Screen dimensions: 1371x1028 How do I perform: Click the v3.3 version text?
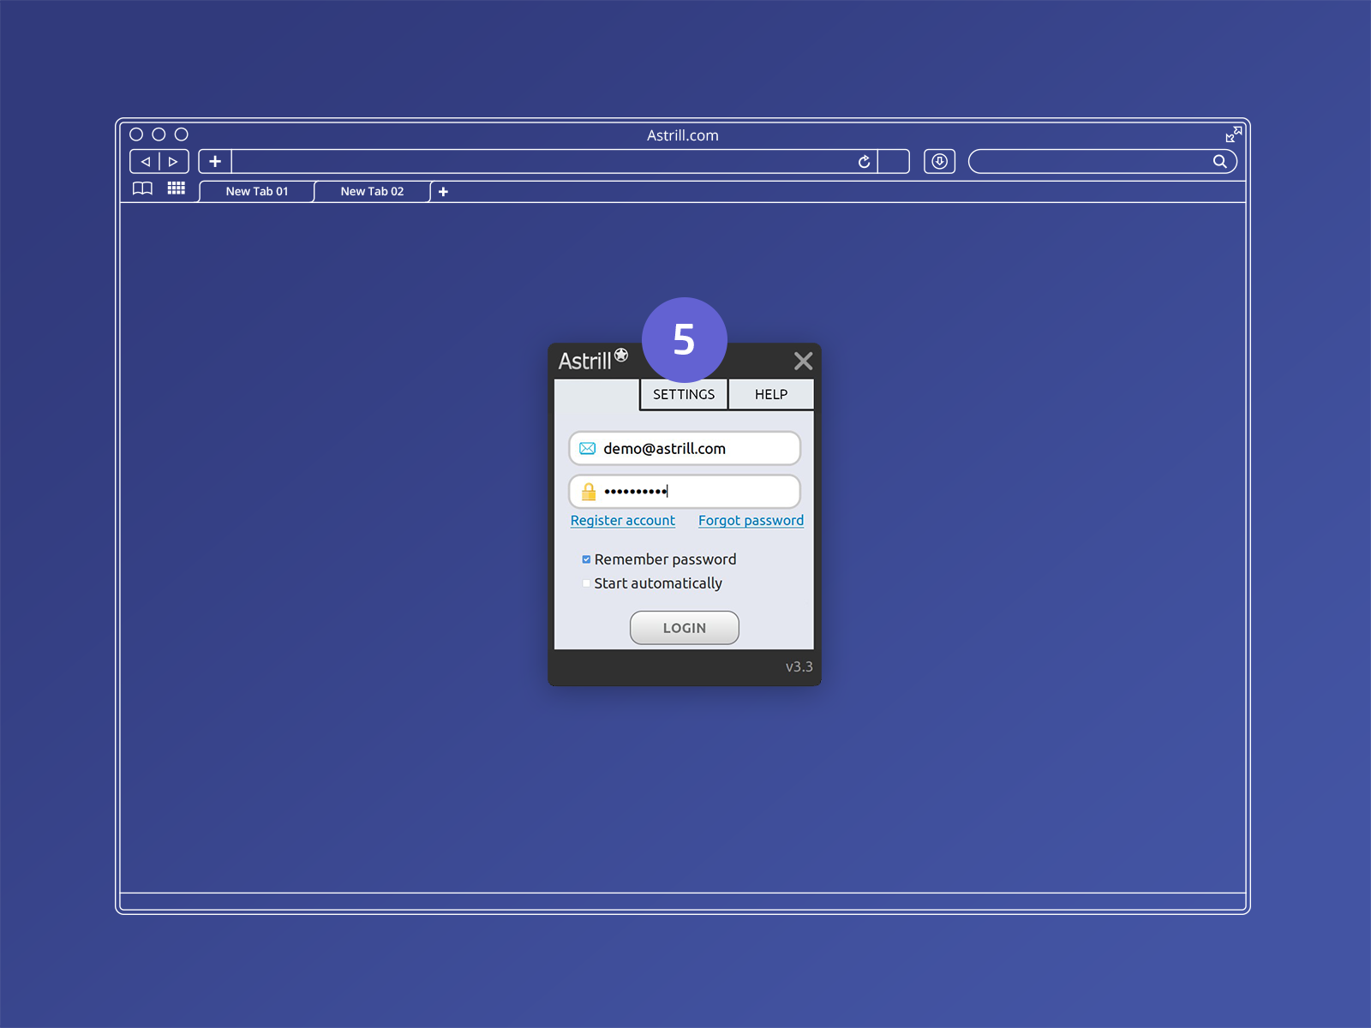coord(799,666)
